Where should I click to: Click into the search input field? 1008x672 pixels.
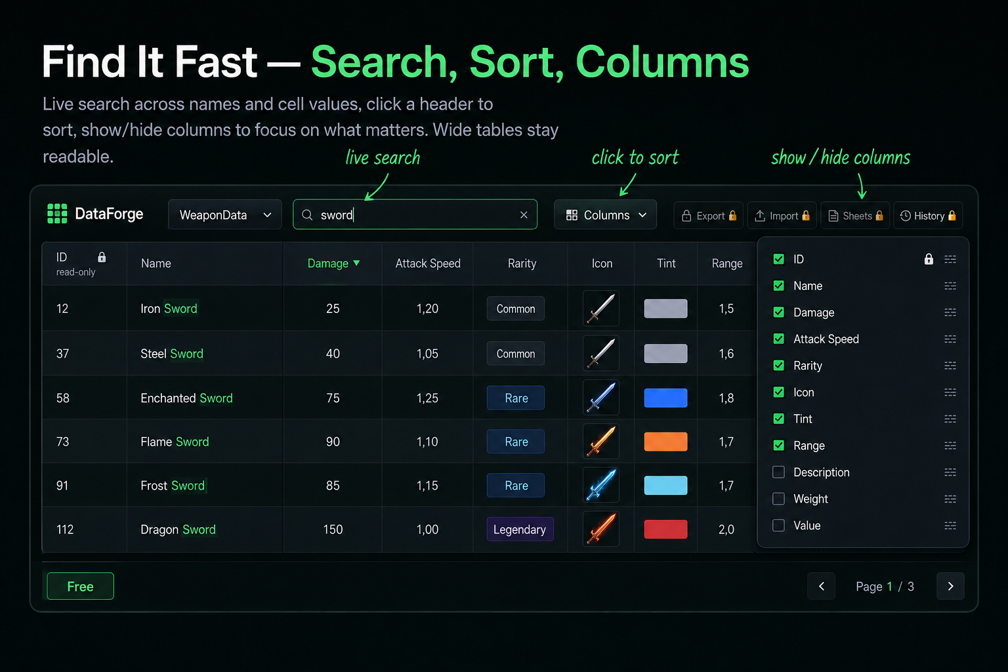tap(415, 215)
